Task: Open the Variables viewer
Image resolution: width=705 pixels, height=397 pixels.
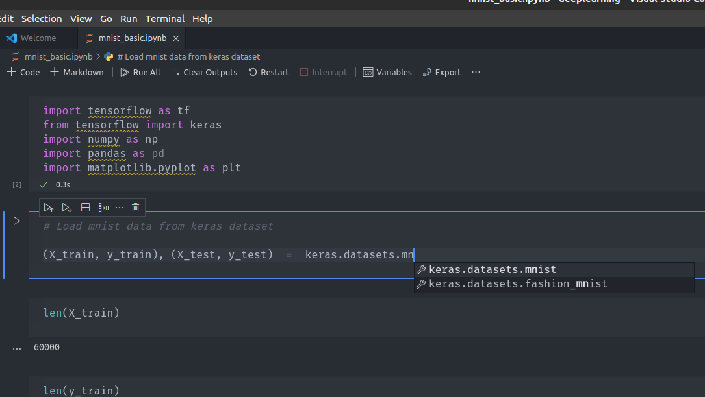Action: coord(387,72)
